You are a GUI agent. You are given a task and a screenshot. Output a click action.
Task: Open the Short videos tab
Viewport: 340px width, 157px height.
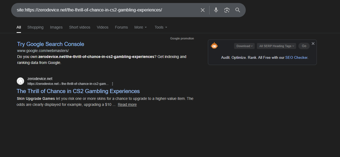[80, 27]
